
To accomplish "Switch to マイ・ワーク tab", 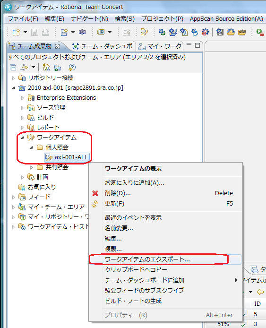I will click(x=160, y=46).
